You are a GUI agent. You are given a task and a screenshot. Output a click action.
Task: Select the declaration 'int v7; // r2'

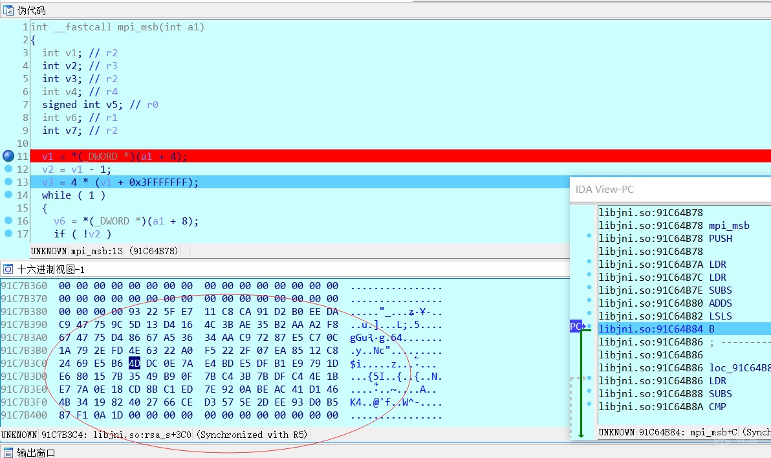[x=80, y=131]
